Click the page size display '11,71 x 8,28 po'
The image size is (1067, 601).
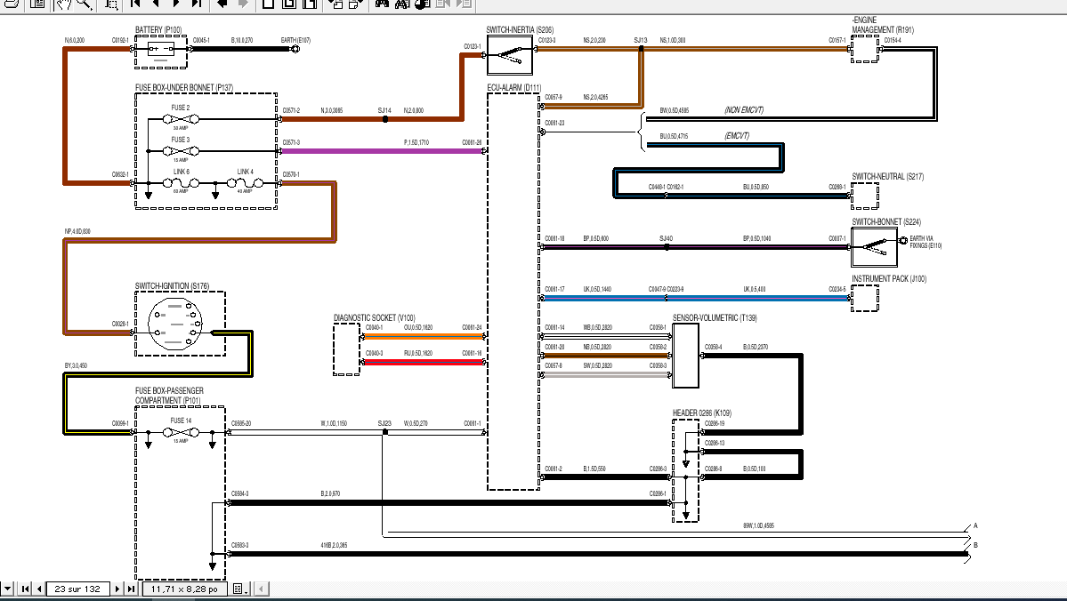click(x=184, y=589)
